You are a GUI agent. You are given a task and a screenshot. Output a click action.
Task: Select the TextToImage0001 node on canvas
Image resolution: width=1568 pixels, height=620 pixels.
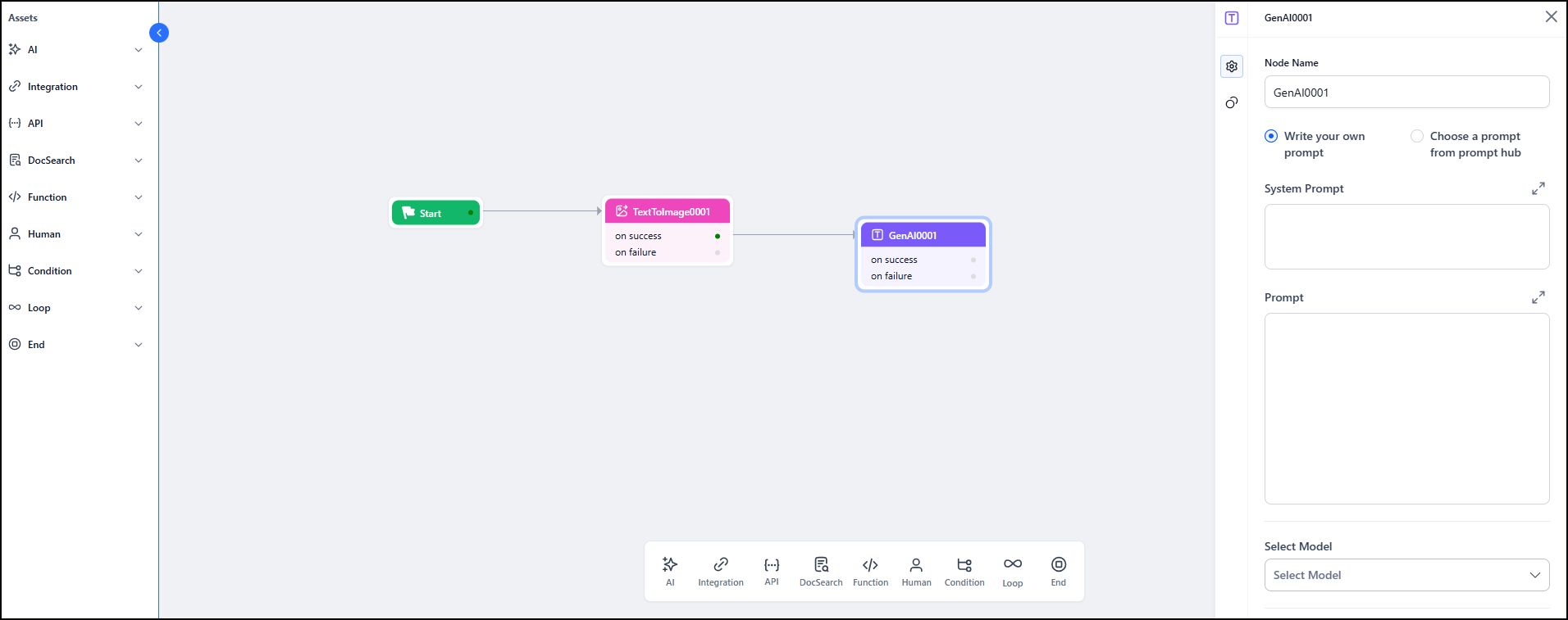[x=668, y=212]
